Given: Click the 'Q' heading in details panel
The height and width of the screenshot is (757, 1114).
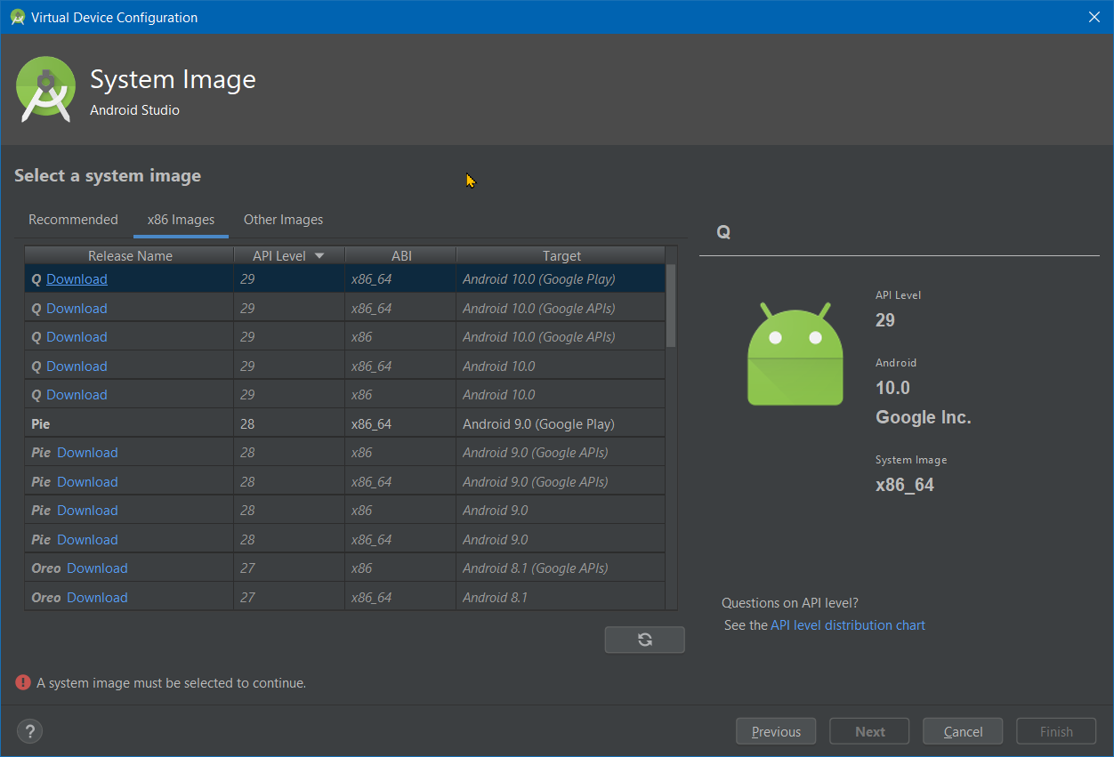Looking at the screenshot, I should [x=723, y=232].
